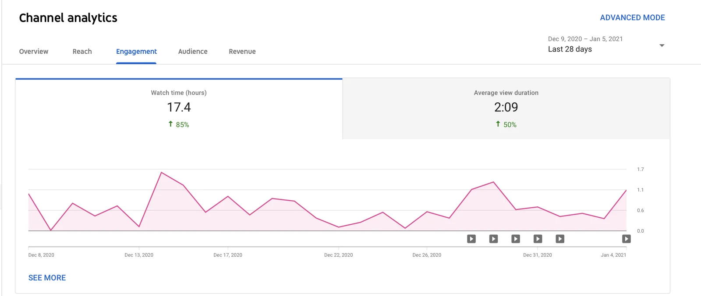Open the Audience tab
This screenshot has width=701, height=296.
(x=193, y=52)
